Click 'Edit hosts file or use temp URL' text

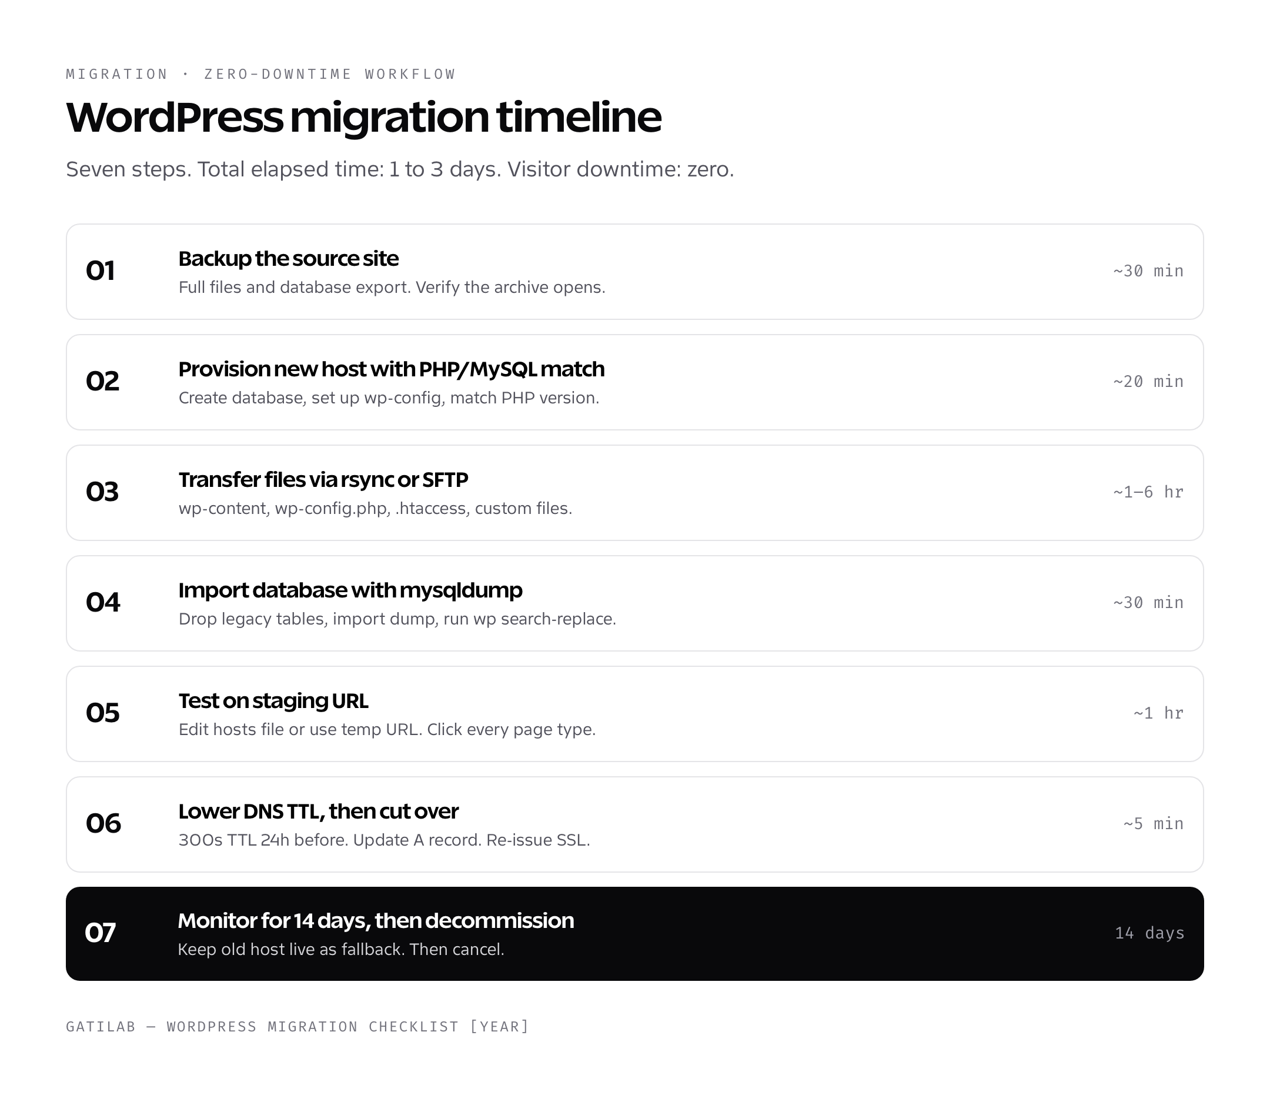(x=387, y=729)
